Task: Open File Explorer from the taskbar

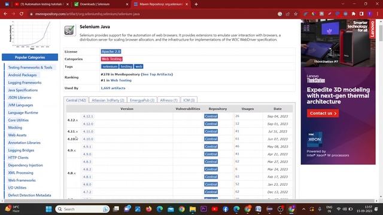Action: coord(193,209)
